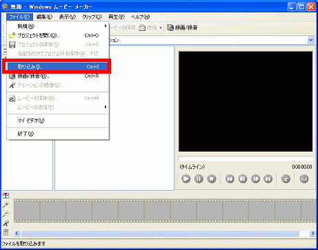Image resolution: width=318 pixels, height=250 pixels.
Task: Open the 編集(E) menu
Action: pos(44,17)
